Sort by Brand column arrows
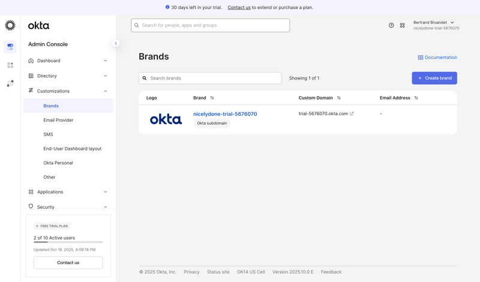The height and width of the screenshot is (282, 480). point(212,98)
